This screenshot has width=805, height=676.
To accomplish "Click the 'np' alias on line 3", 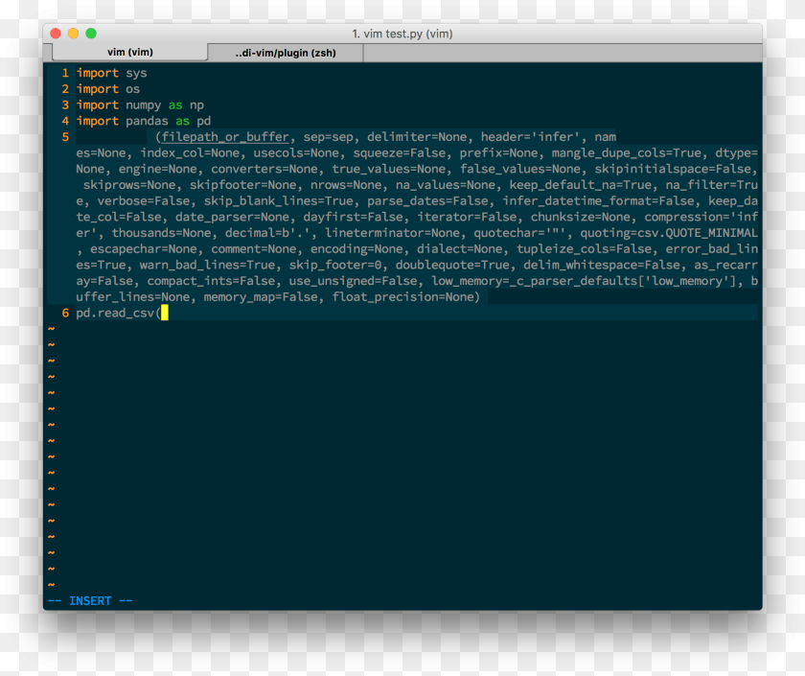I will coord(196,105).
